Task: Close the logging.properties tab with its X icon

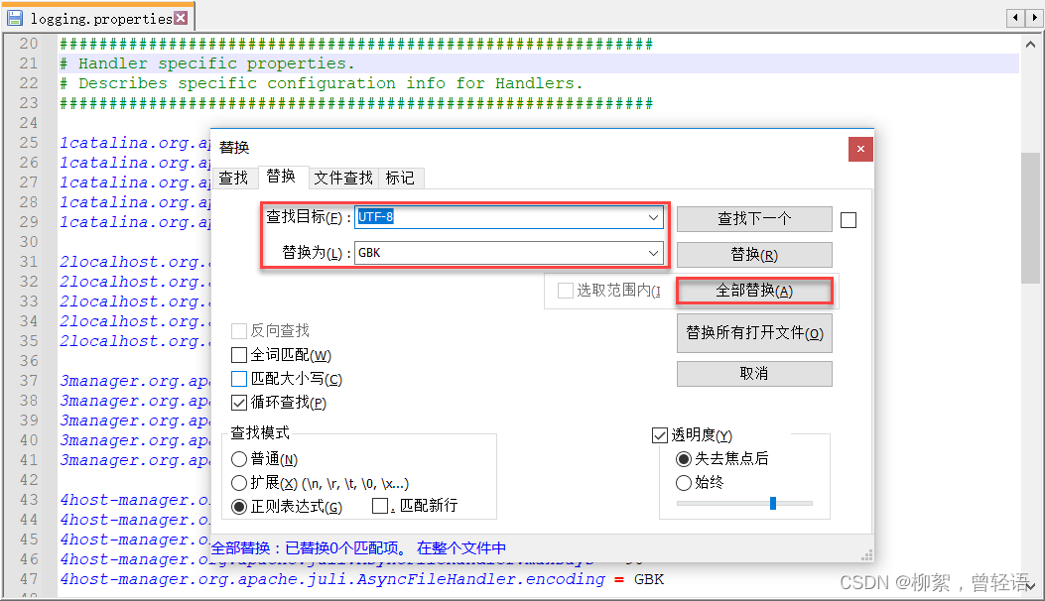Action: point(181,18)
